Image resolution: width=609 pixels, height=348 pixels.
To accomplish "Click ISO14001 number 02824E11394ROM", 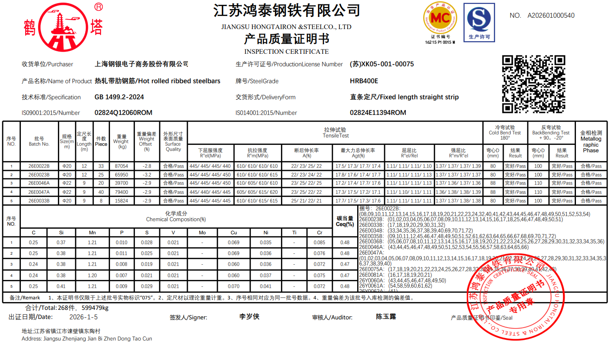I will coord(378,113).
